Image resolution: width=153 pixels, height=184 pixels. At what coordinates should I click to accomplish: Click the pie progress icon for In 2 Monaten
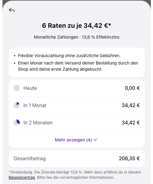[17, 123]
